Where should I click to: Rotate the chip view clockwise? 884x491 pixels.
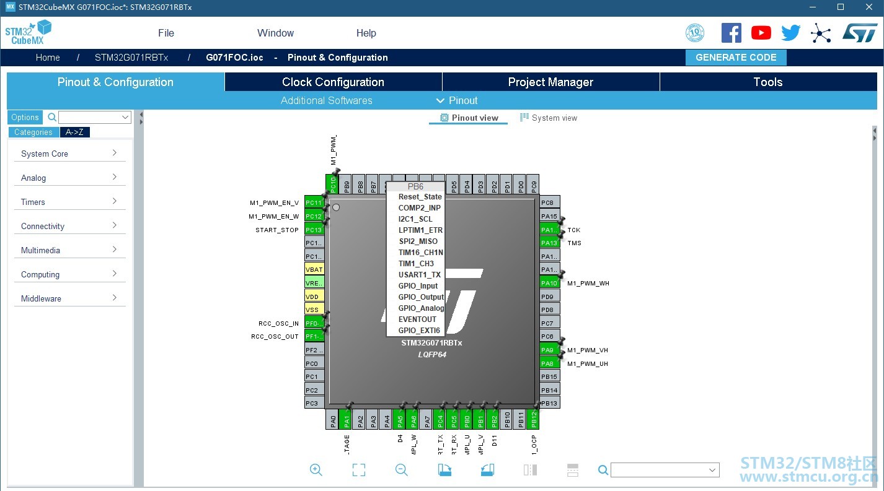click(444, 470)
